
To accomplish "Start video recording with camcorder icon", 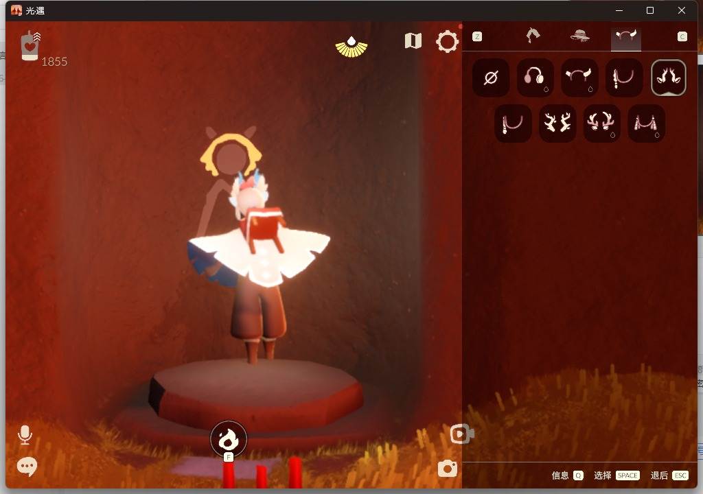I will pos(462,434).
